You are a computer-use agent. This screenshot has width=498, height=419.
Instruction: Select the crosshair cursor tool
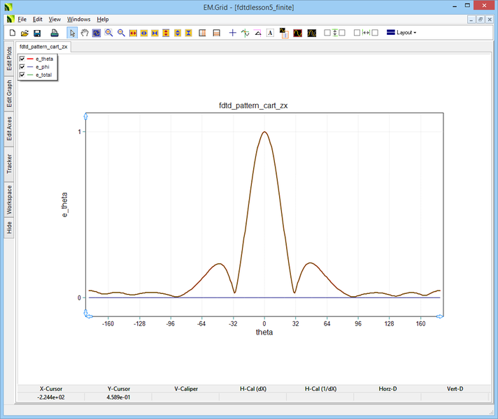(x=233, y=33)
